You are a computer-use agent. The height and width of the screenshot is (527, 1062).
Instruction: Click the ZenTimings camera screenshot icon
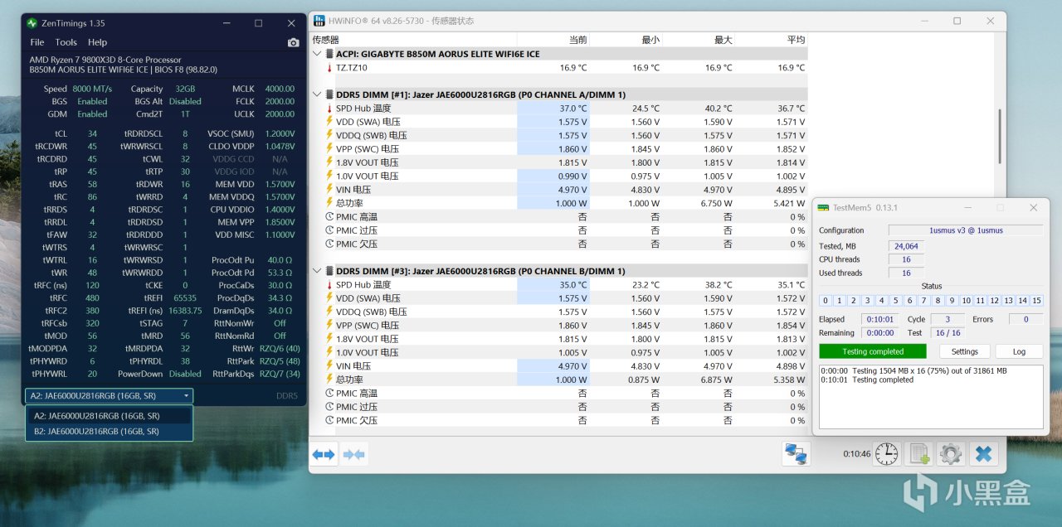[293, 42]
